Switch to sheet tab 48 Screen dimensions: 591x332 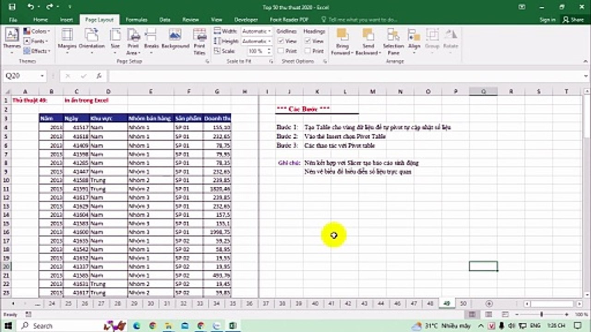430,303
